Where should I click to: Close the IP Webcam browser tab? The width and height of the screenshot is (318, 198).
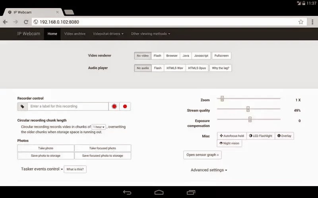57,12
